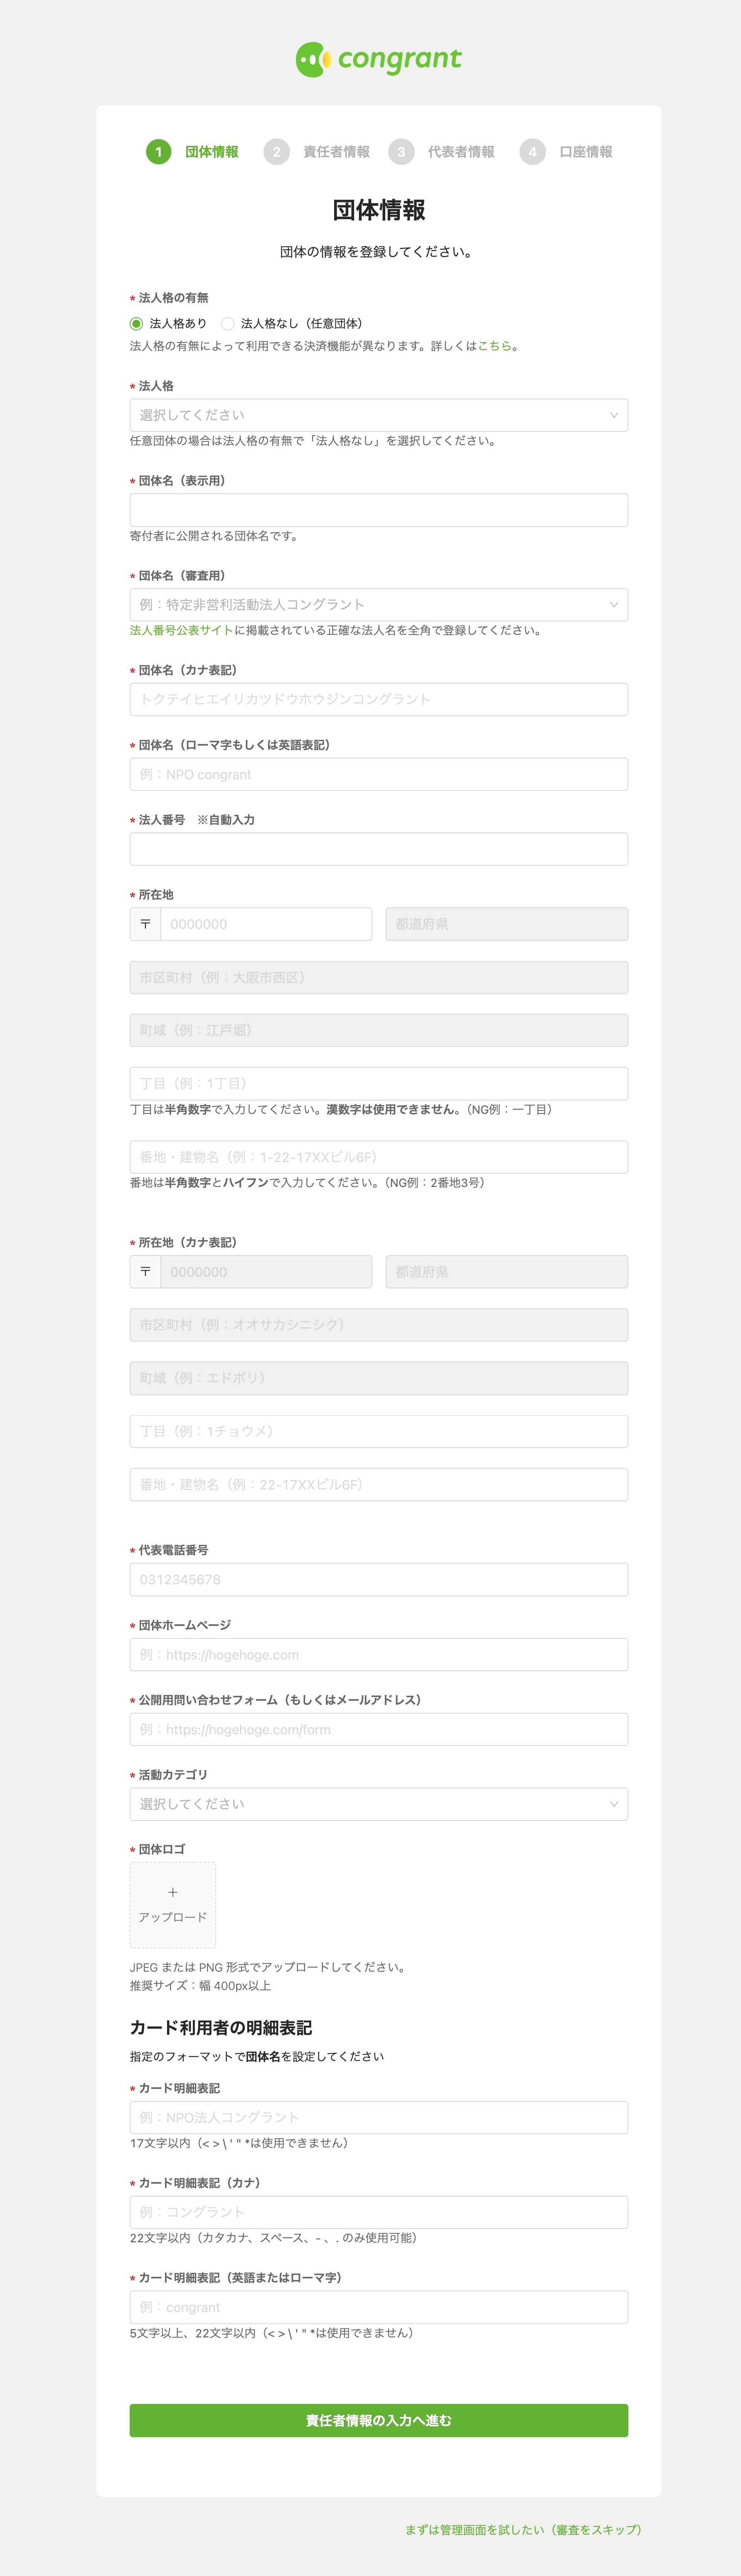Focus the カード明細表記 input field

click(379, 2117)
